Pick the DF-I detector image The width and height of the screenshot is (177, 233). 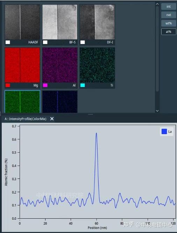tap(97, 22)
